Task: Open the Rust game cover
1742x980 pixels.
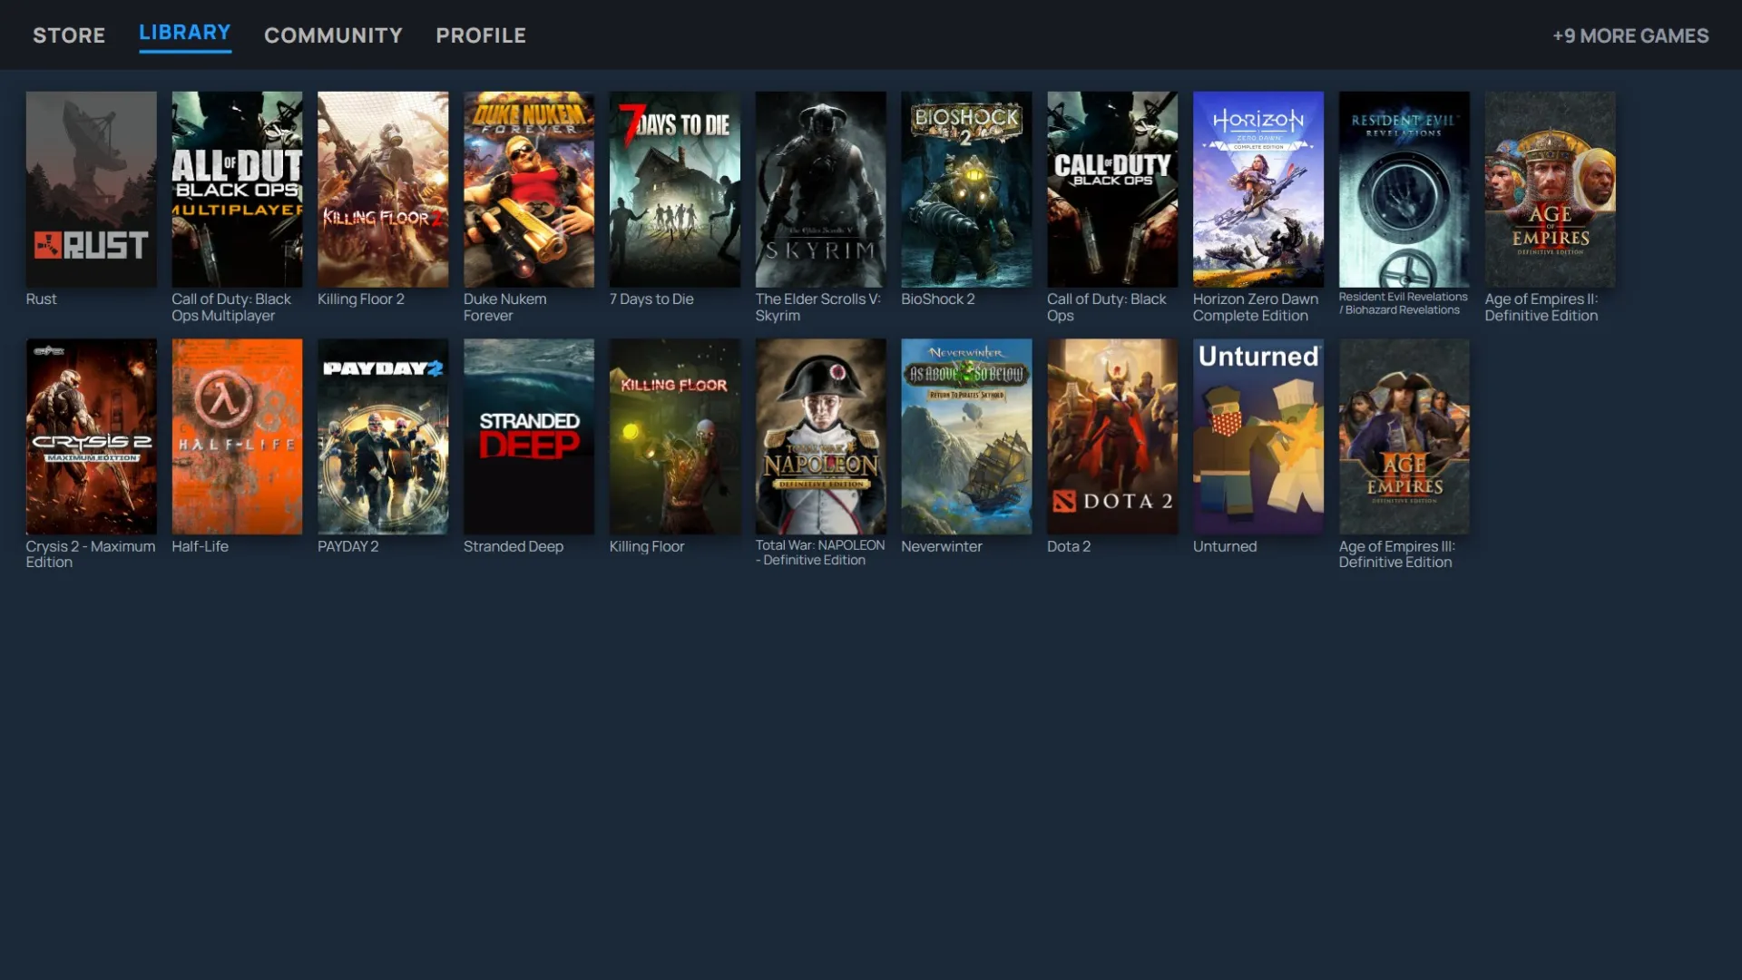Action: [x=91, y=189]
